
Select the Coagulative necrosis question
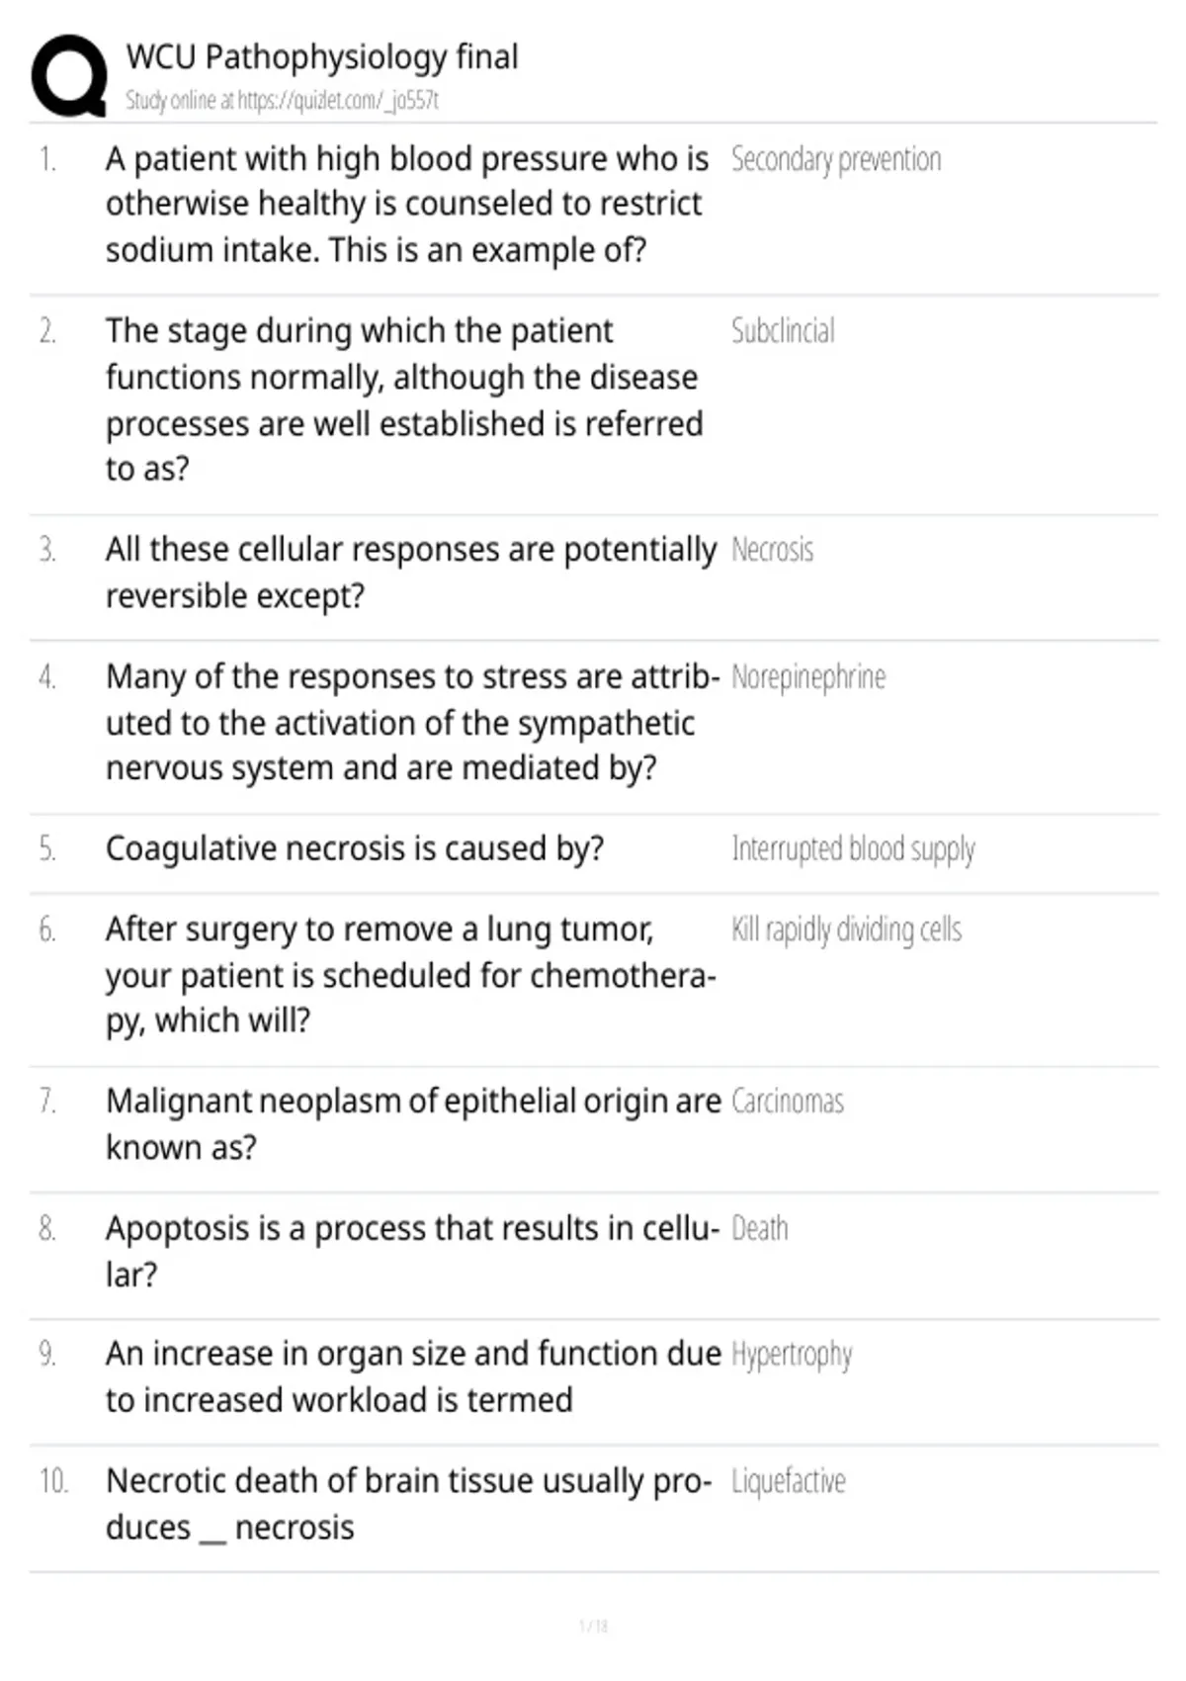pyautogui.click(x=355, y=848)
